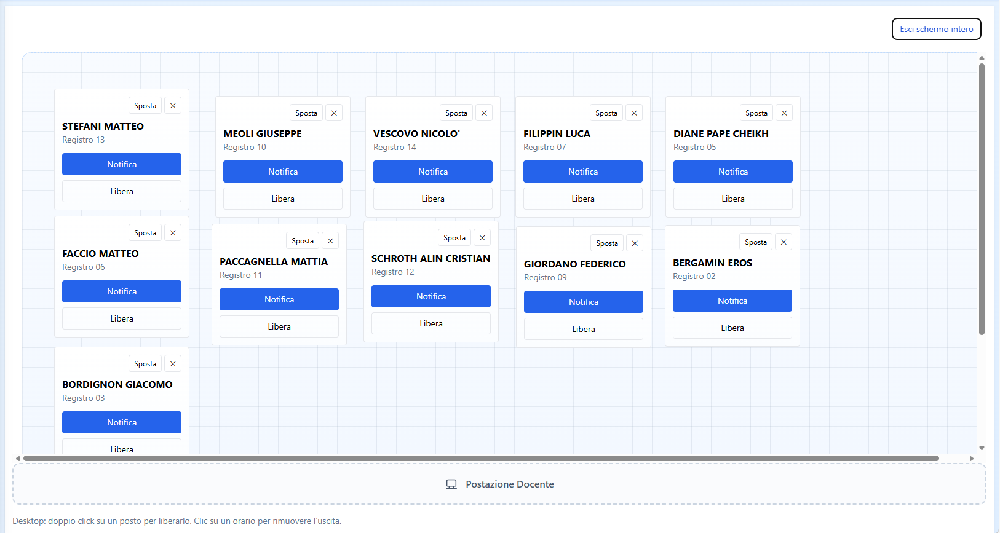The height and width of the screenshot is (533, 1000).
Task: Select the Postazione Docente area
Action: pos(499,484)
